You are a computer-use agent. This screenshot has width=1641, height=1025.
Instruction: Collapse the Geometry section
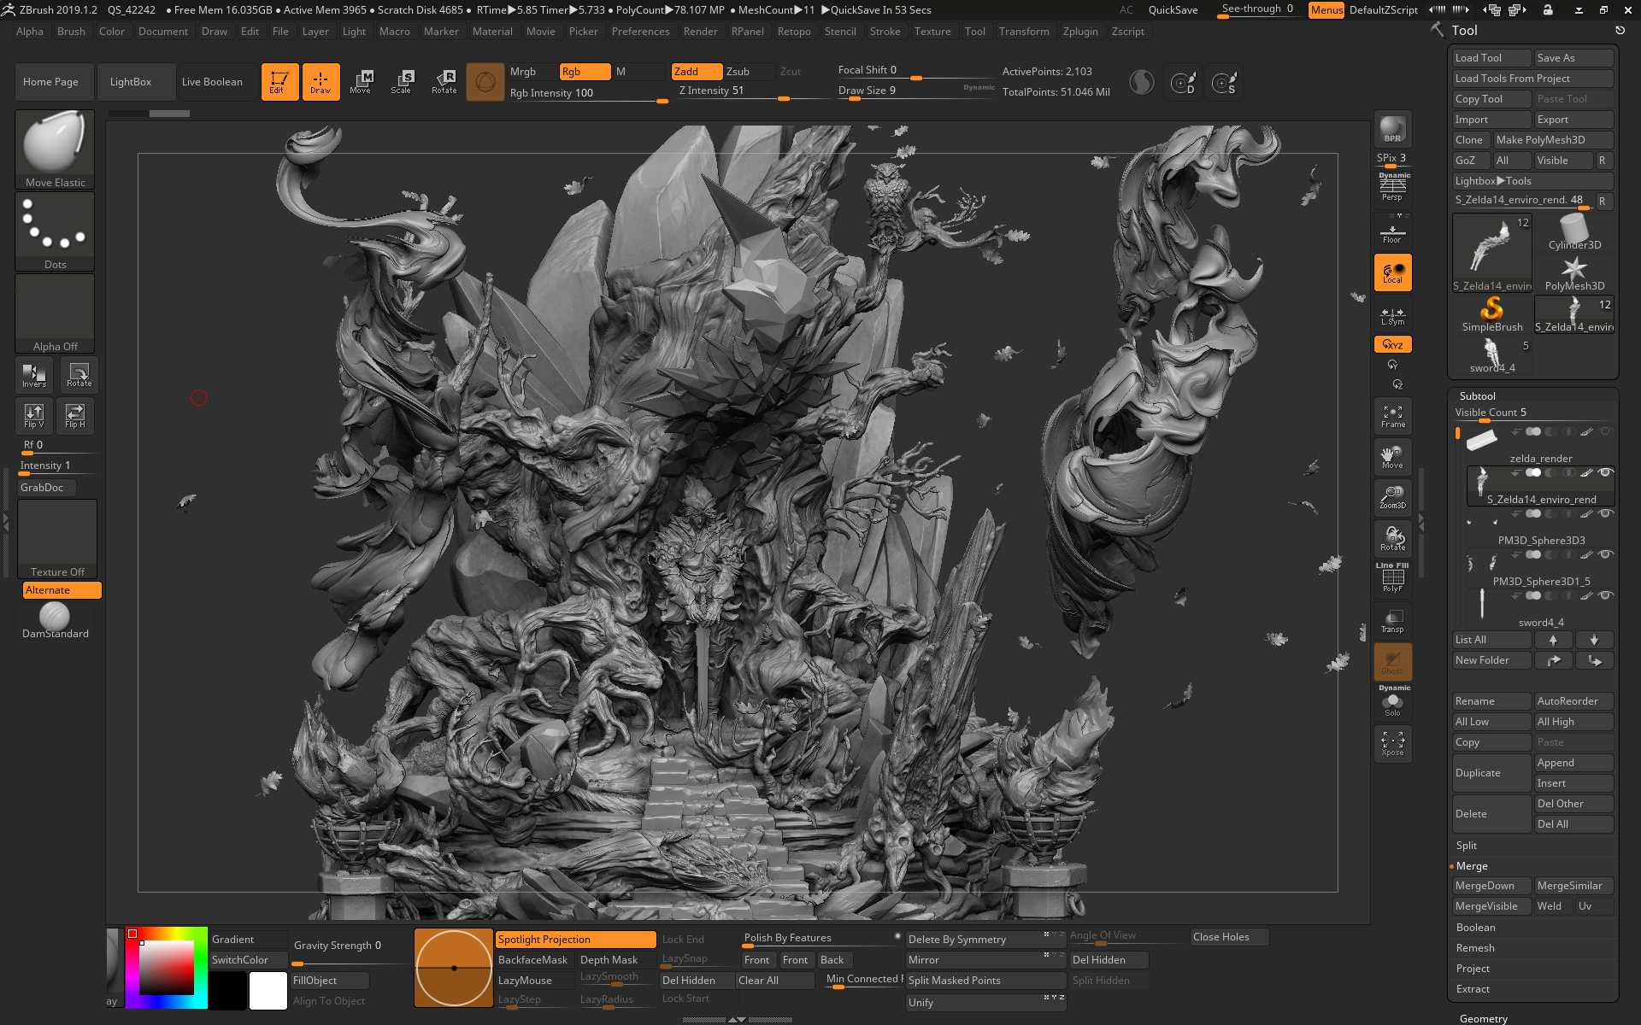[1483, 1018]
